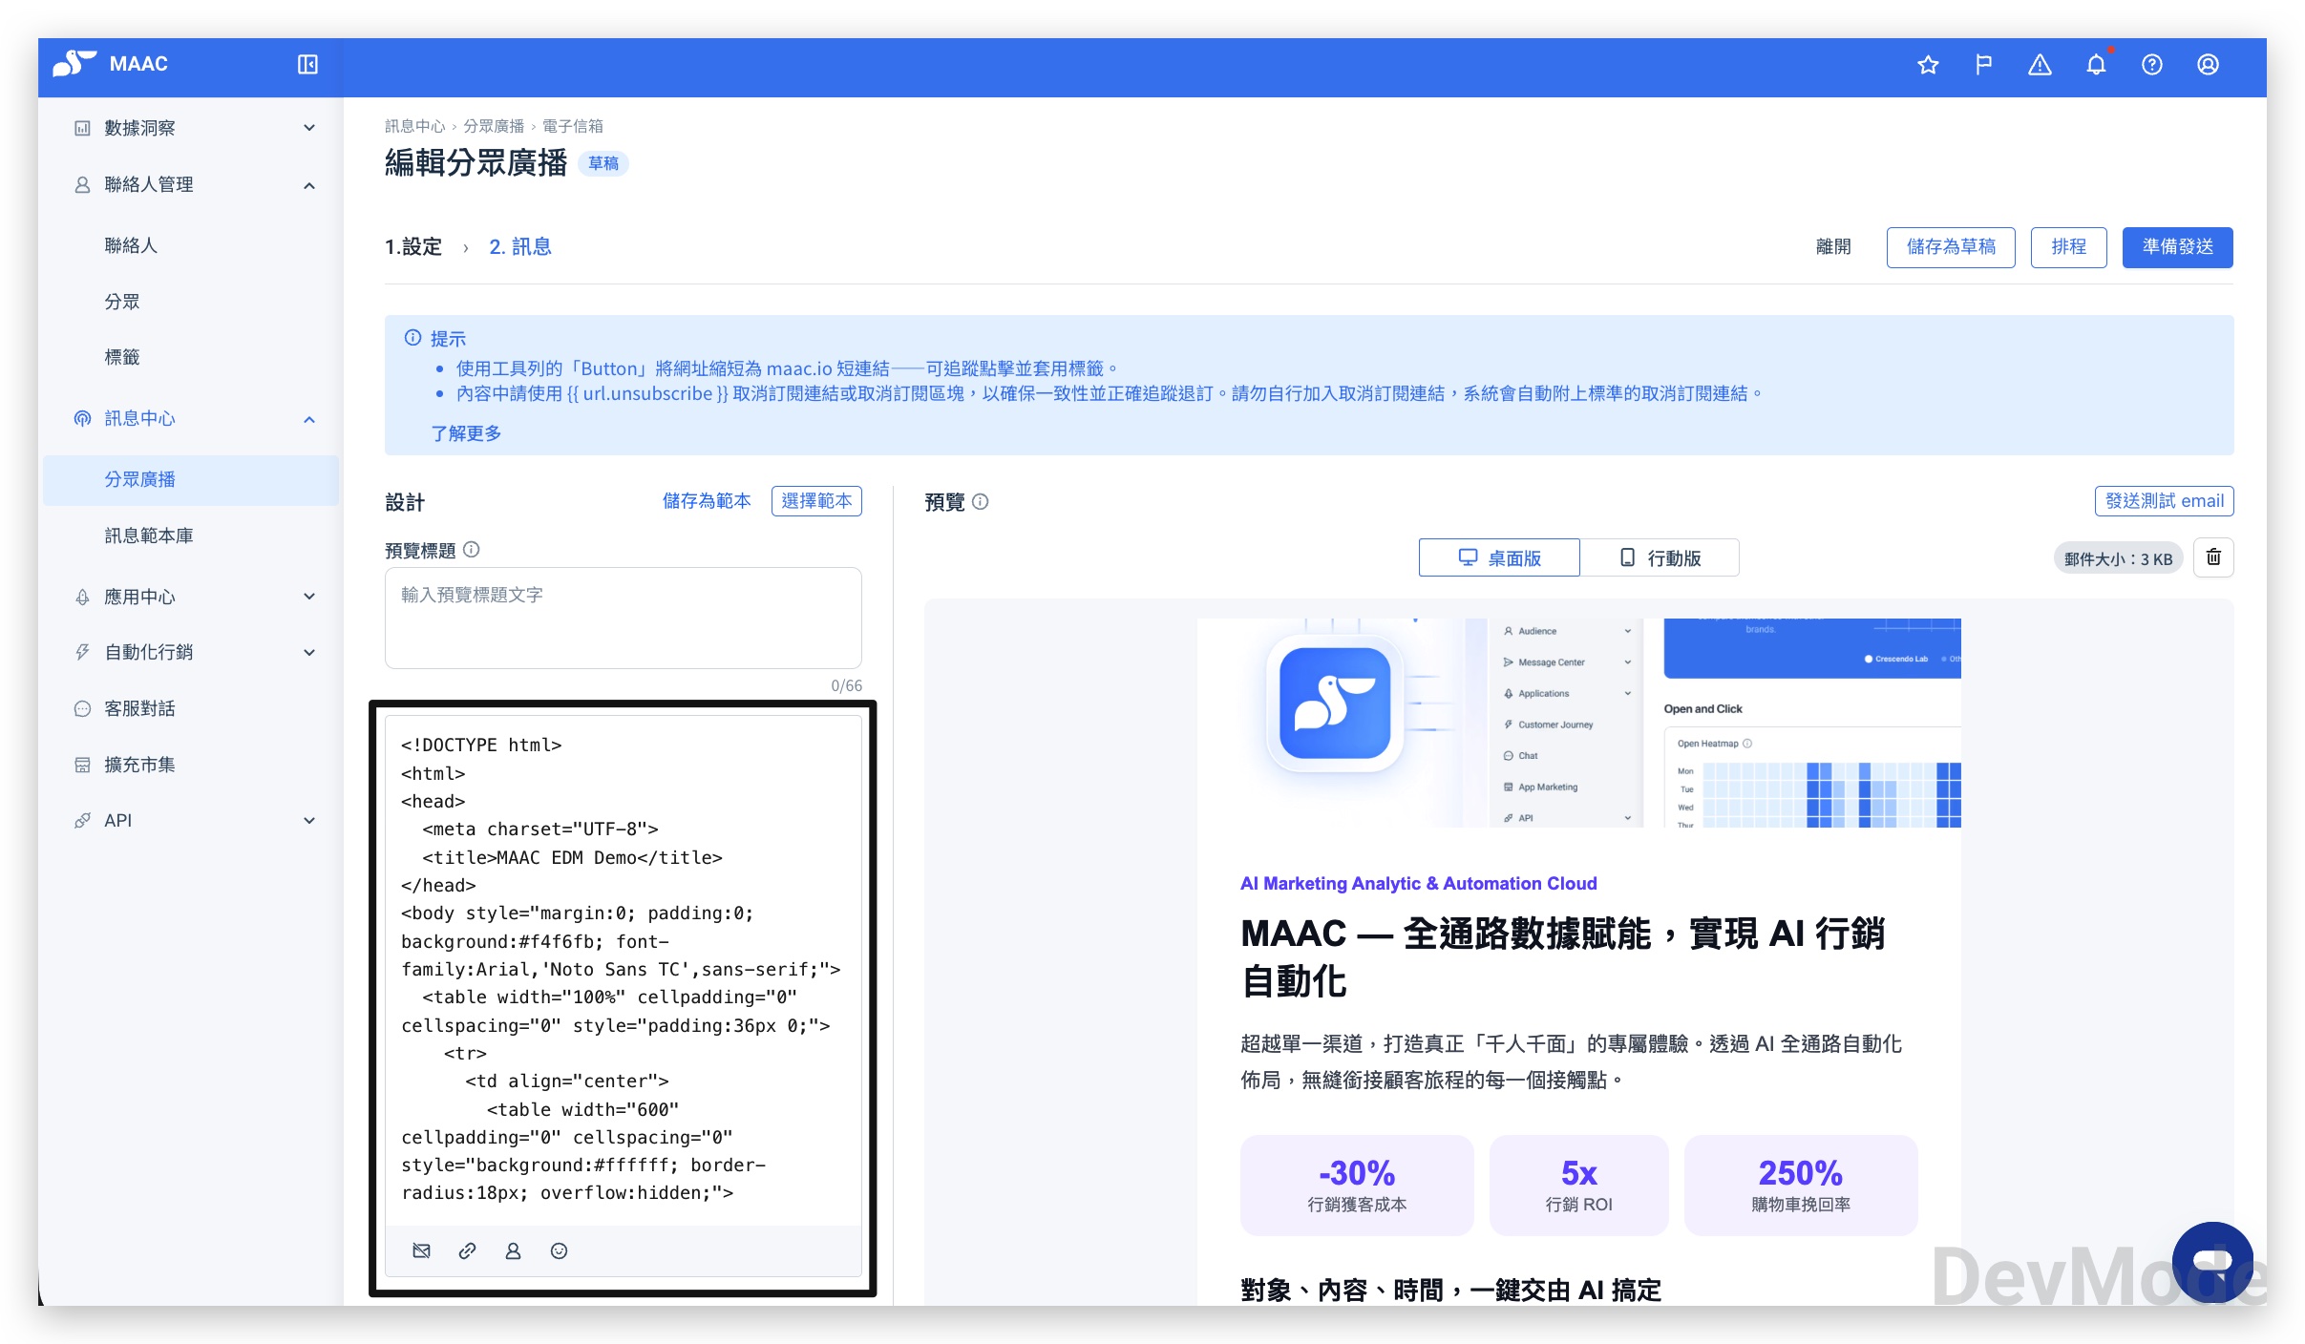
Task: Click the 選擇範本 button
Action: point(816,501)
